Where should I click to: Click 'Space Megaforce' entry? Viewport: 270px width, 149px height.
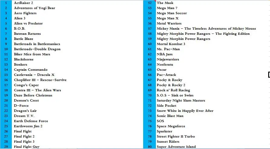pyautogui.click(x=171, y=127)
